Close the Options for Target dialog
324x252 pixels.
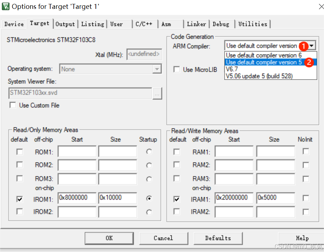click(x=321, y=7)
